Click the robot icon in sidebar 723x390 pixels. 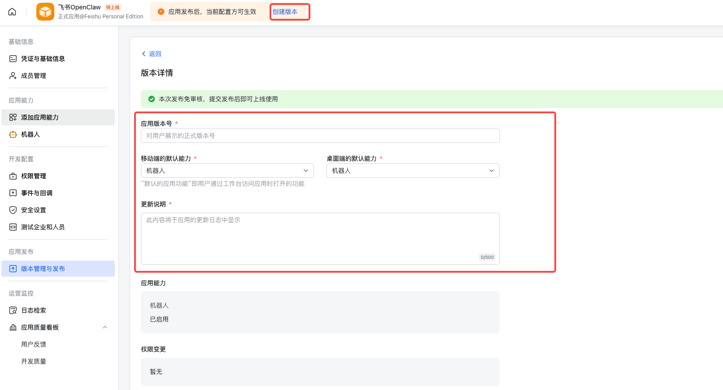(13, 134)
